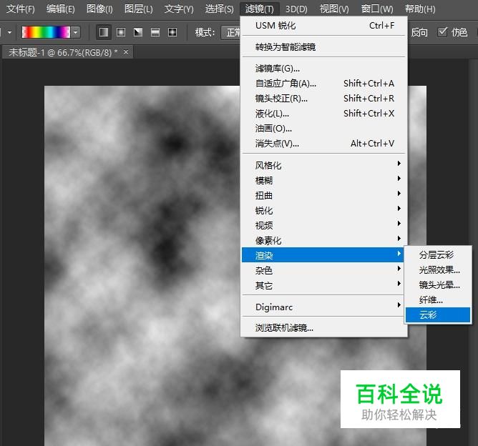Open the 窗口(W) menu

(x=377, y=9)
